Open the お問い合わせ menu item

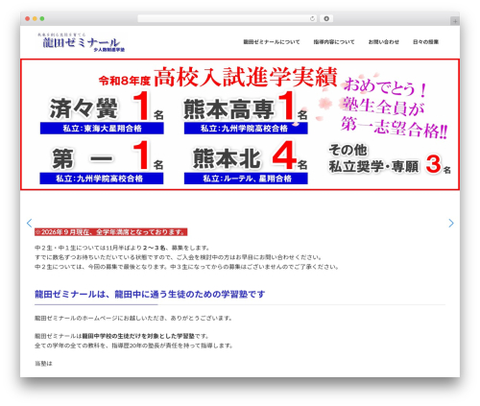383,42
